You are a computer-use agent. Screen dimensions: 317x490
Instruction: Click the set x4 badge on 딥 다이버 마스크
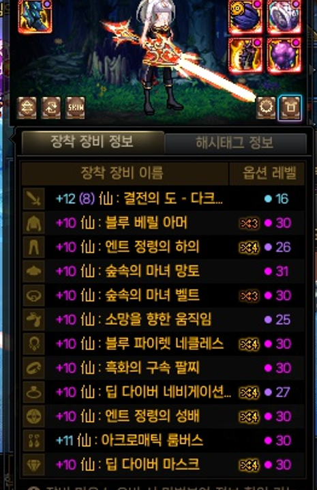[x=249, y=465]
